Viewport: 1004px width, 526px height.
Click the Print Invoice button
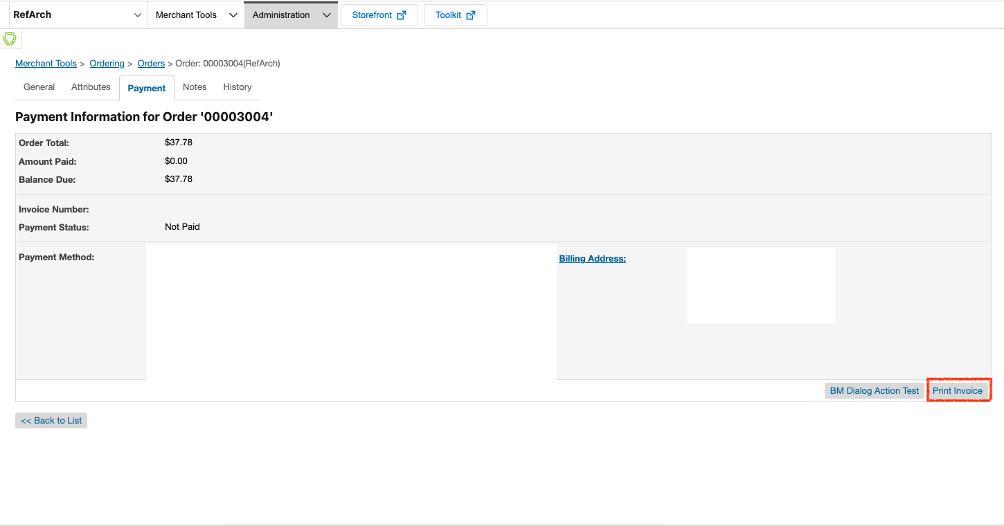958,391
